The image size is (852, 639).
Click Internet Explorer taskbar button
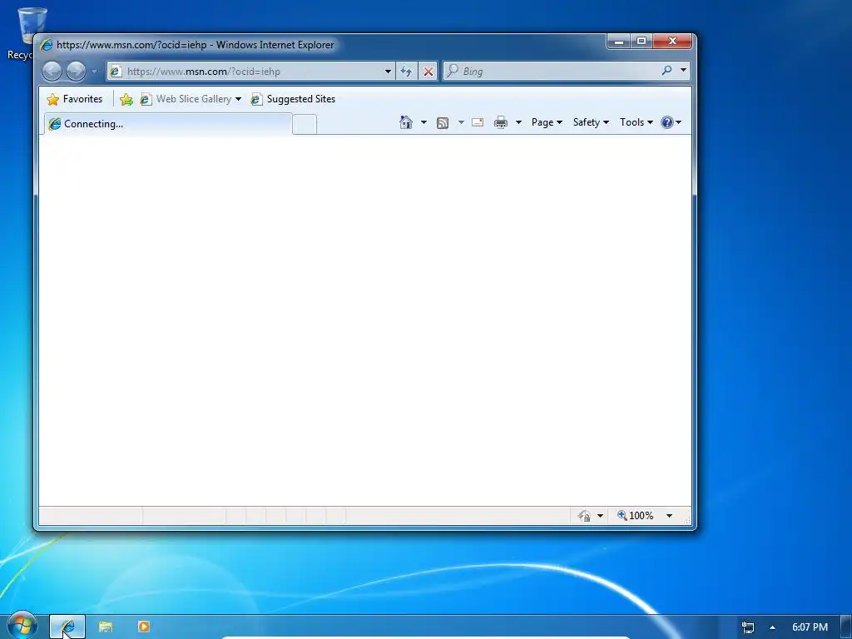pos(67,627)
